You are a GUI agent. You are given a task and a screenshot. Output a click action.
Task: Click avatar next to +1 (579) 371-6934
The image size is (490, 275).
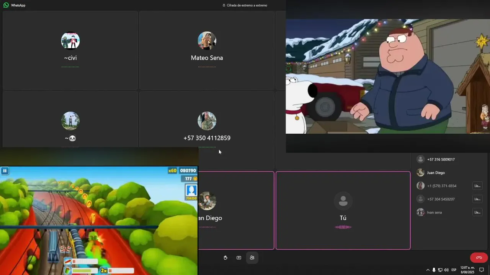point(420,186)
